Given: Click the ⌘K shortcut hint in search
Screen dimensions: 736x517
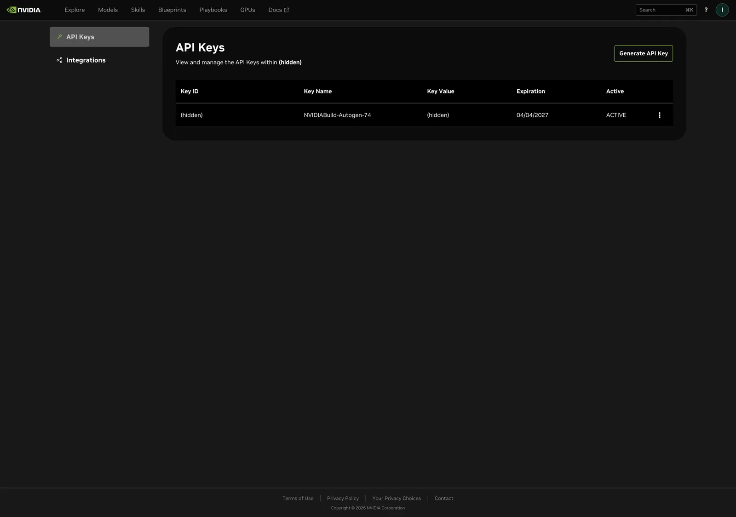Looking at the screenshot, I should coord(689,10).
